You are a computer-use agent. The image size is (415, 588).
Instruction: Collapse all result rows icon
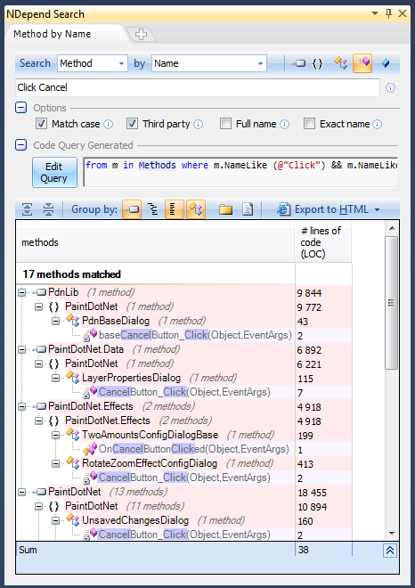[x=48, y=209]
